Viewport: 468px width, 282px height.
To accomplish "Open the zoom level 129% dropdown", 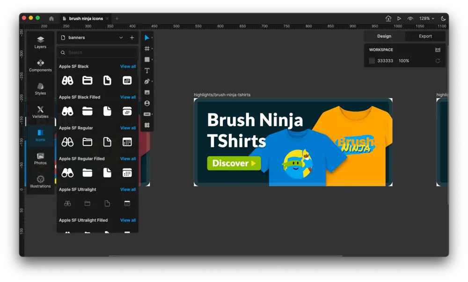I will [426, 19].
